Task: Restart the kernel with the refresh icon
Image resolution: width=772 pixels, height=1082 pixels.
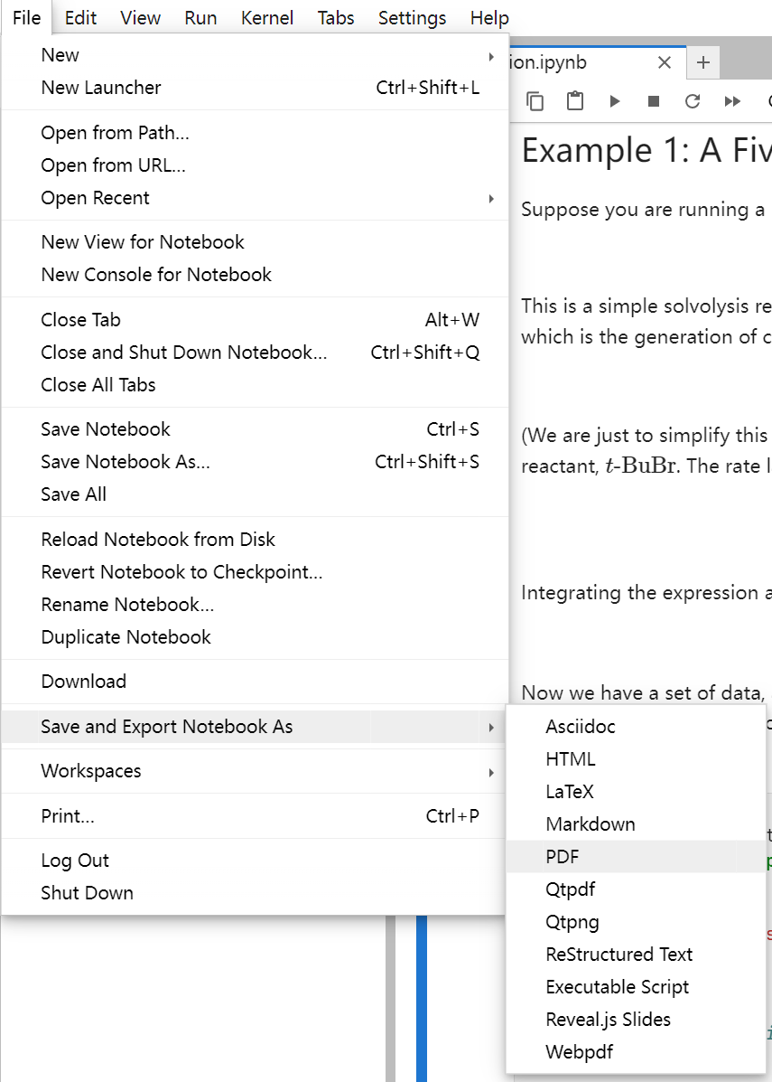Action: click(692, 101)
